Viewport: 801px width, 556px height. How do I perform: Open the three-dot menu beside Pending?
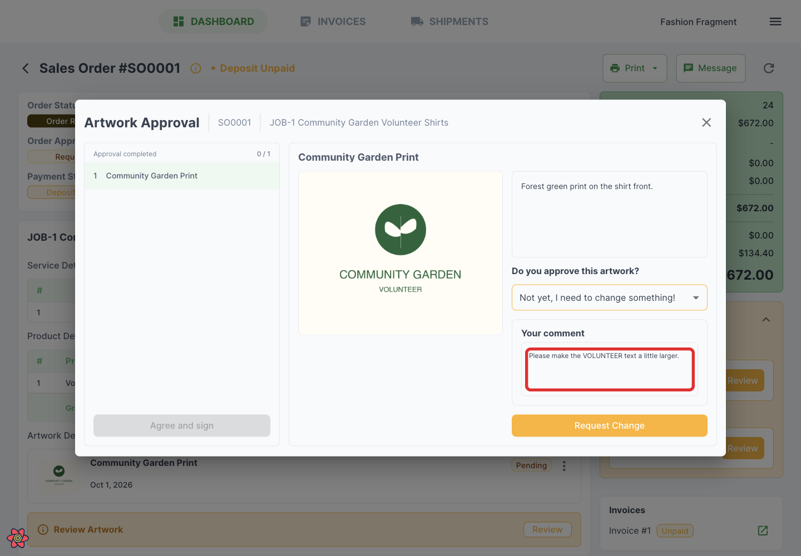point(564,466)
